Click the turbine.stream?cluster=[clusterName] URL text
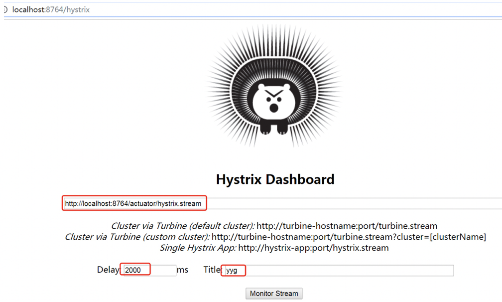Screen dimensions: 502x302 click(349, 237)
